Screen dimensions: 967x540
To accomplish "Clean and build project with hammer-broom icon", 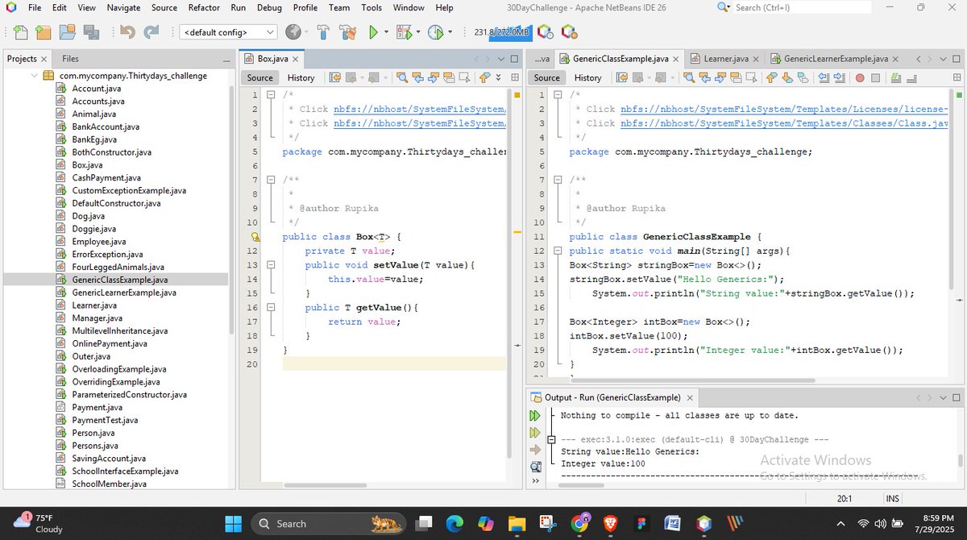I will point(348,32).
